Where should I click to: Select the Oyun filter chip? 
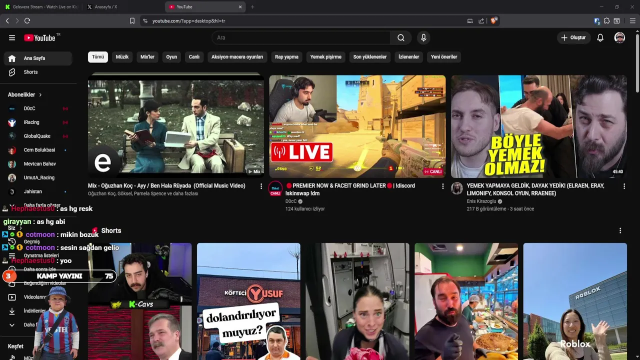pos(171,57)
